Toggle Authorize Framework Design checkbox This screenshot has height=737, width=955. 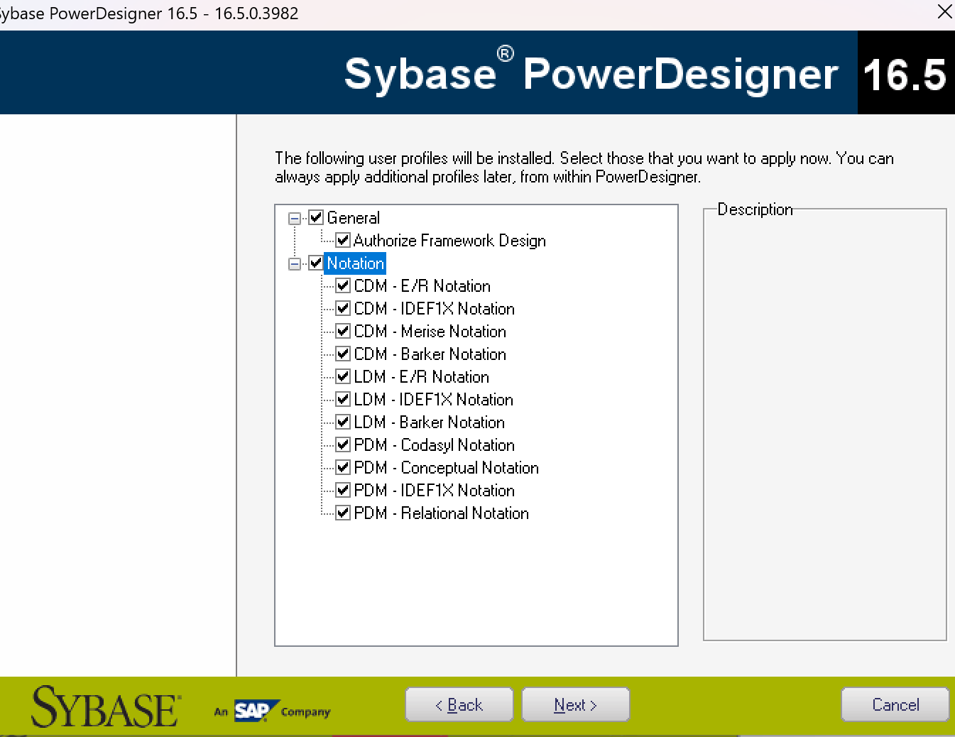[x=343, y=240]
